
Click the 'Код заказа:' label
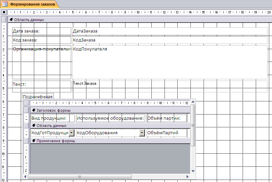[x=41, y=40]
